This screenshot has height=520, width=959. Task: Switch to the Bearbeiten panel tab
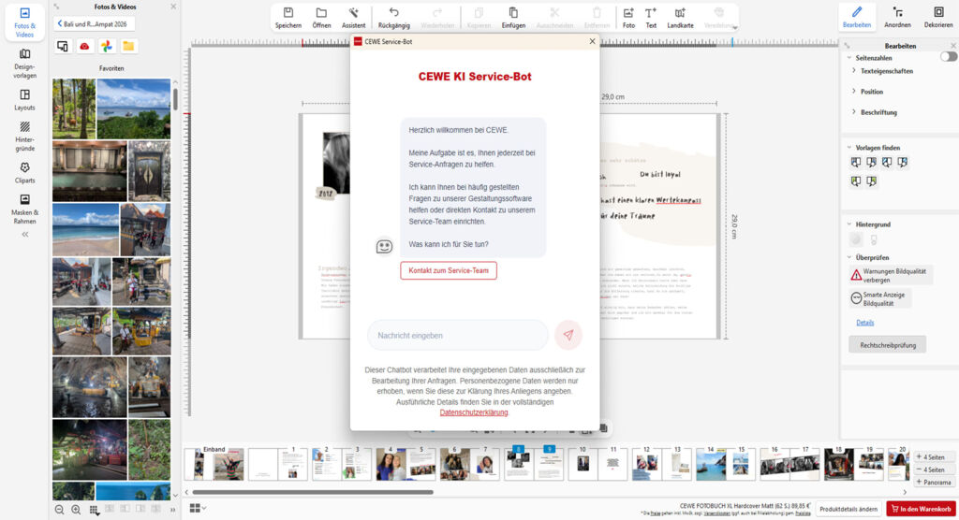pos(856,17)
